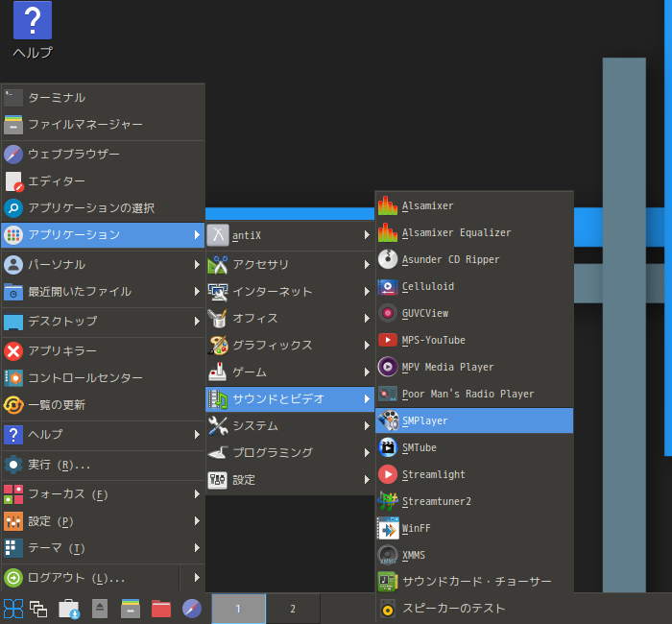The height and width of the screenshot is (624, 672).
Task: Open the プログラミング menu category
Action: (x=290, y=452)
